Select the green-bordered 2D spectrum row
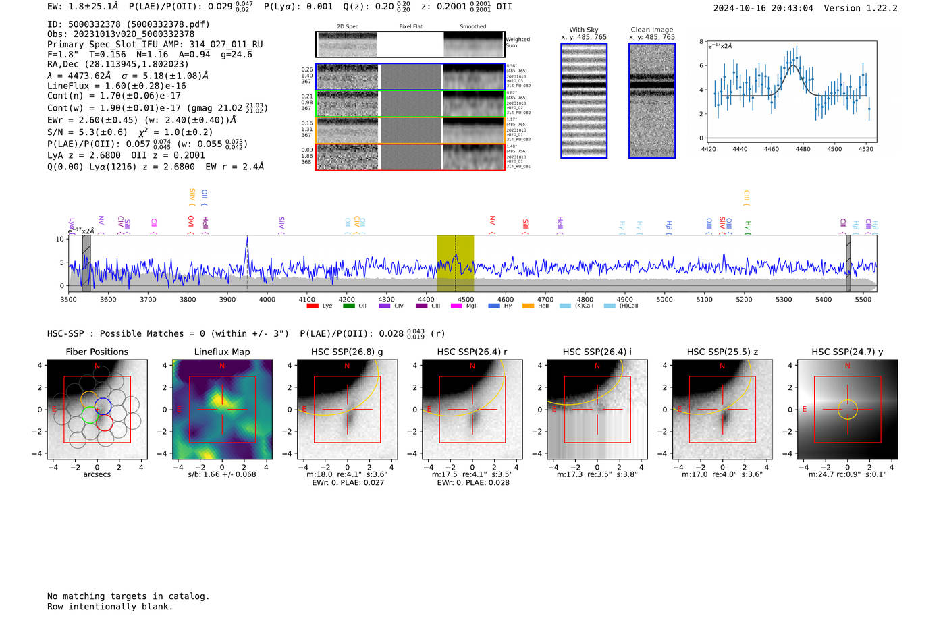945x643 pixels. pyautogui.click(x=410, y=104)
